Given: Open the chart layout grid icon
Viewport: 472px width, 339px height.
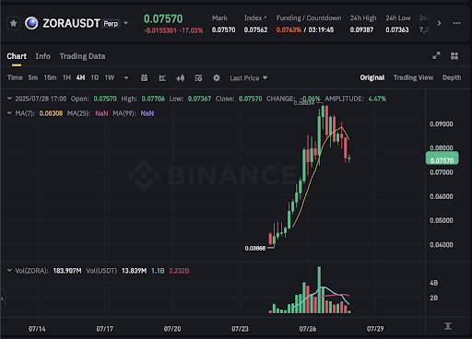Looking at the screenshot, I should coord(454,56).
